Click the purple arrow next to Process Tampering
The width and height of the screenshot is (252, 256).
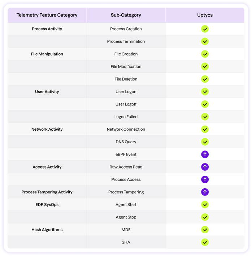click(205, 192)
